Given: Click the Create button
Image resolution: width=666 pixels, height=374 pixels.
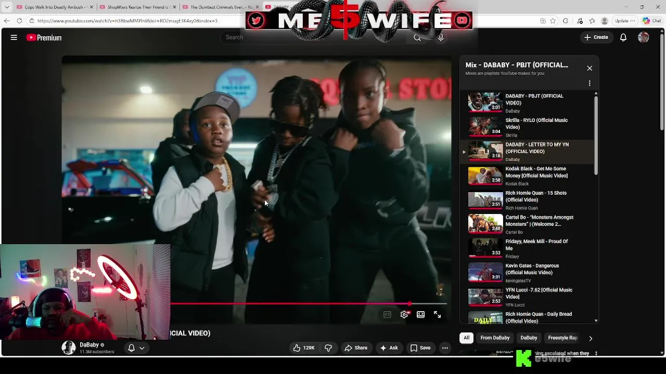Looking at the screenshot, I should pyautogui.click(x=596, y=37).
